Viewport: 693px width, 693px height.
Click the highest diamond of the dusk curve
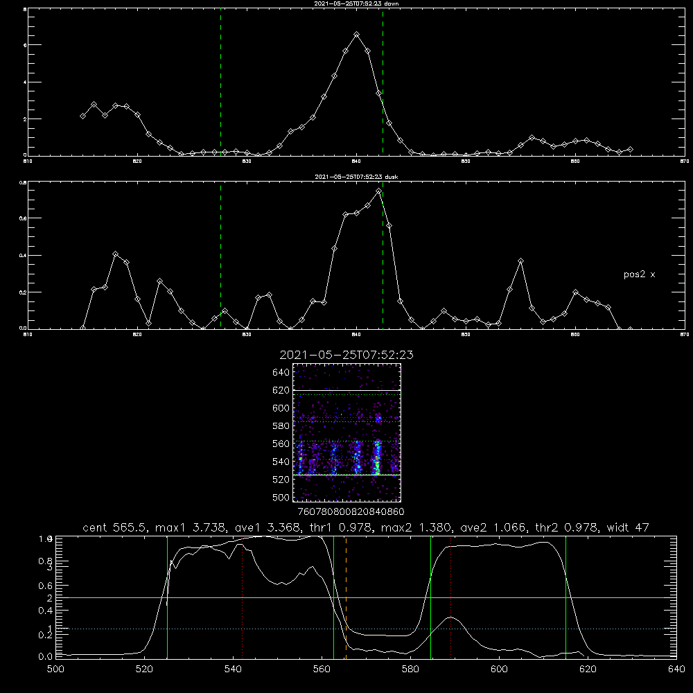[x=378, y=191]
